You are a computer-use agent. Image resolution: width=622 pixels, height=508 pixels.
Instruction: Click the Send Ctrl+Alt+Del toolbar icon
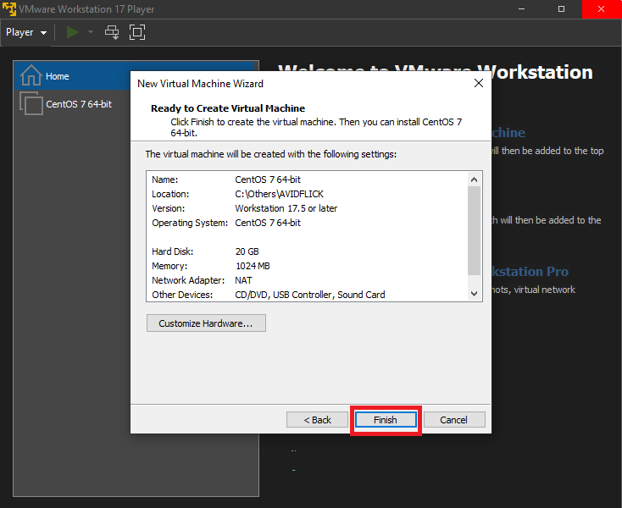112,32
